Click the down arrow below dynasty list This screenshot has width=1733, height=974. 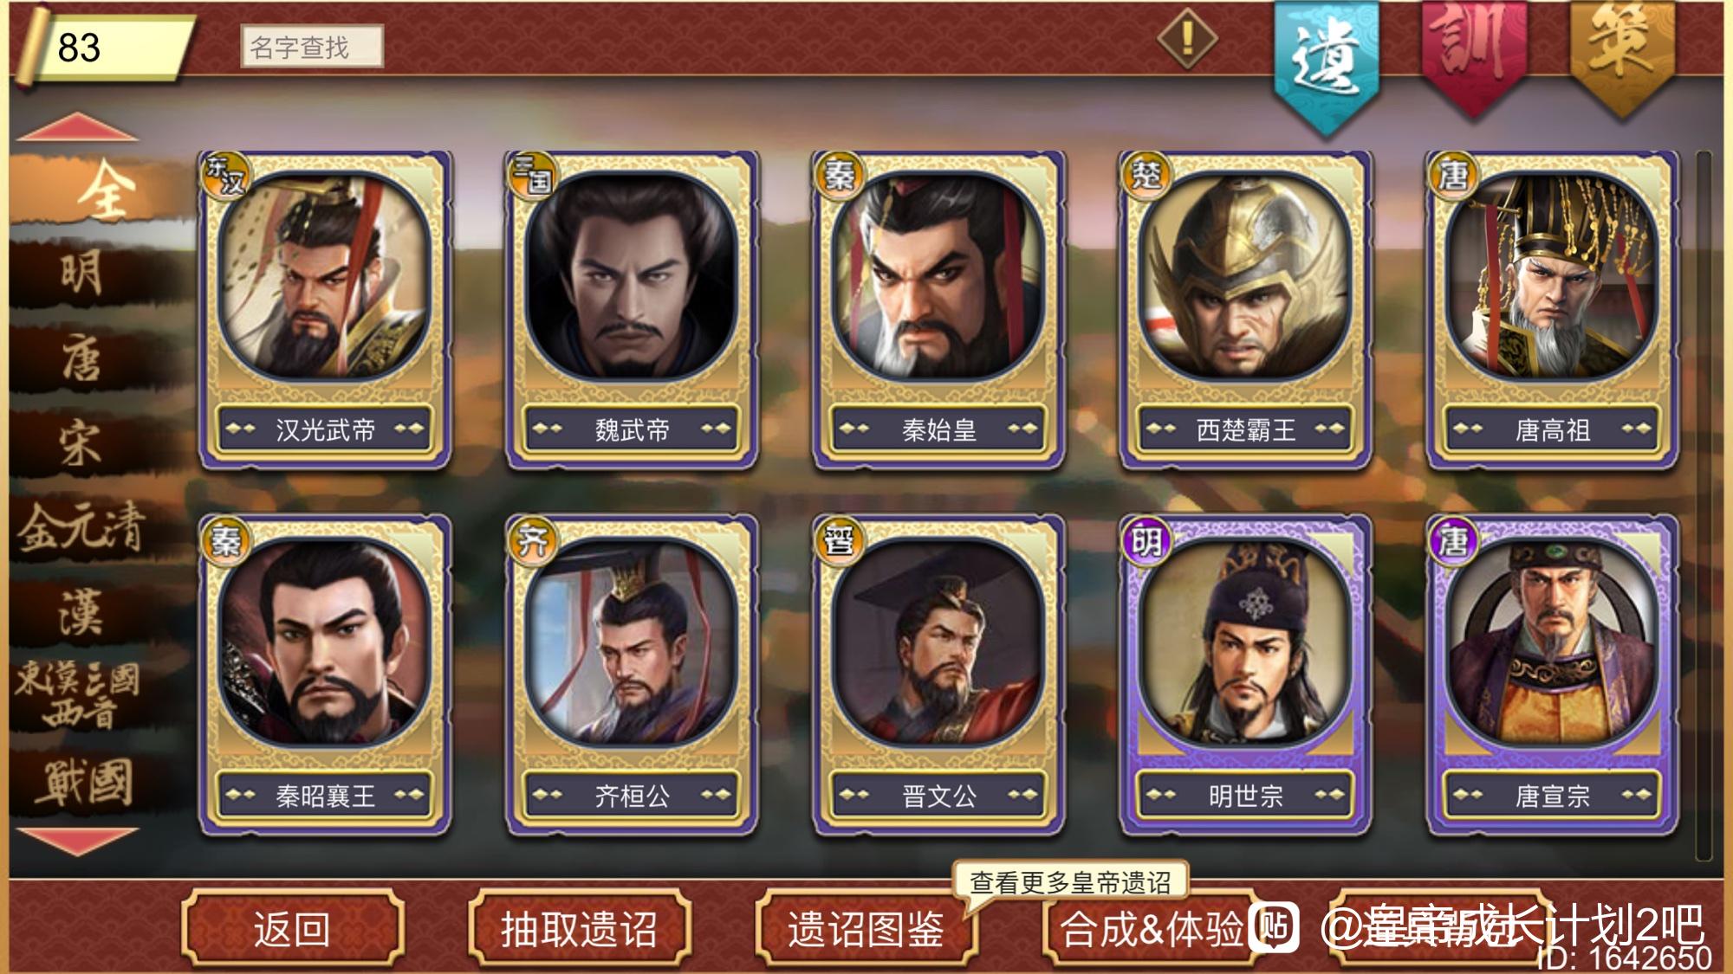click(x=78, y=842)
